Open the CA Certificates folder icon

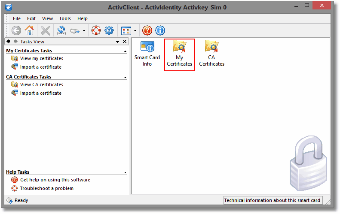(x=211, y=54)
